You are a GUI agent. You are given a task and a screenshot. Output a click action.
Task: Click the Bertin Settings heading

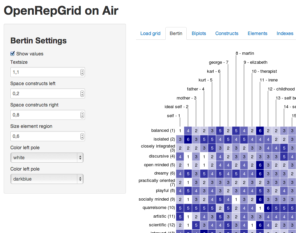39,41
